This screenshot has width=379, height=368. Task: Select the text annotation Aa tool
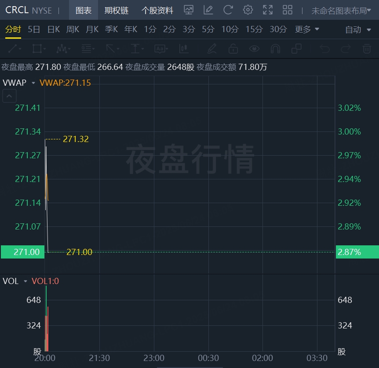pos(161,49)
